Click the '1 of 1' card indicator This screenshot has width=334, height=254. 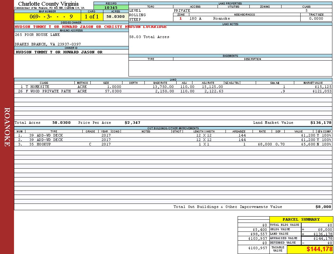(92, 17)
